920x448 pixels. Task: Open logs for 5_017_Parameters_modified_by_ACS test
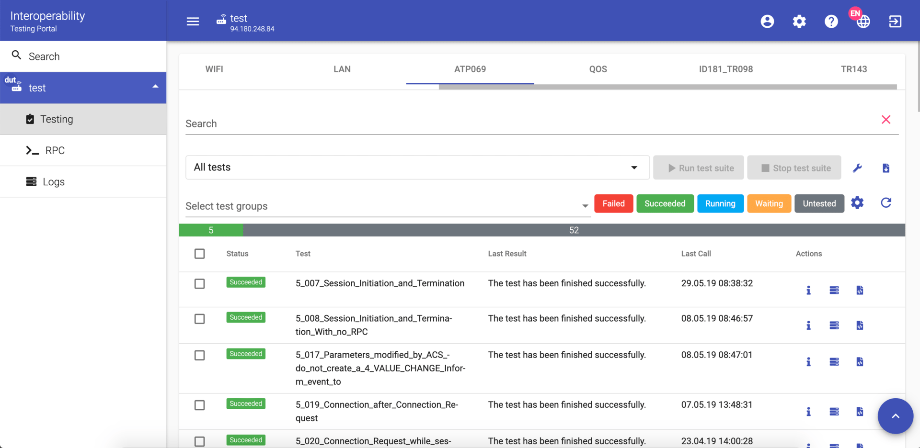[834, 362]
